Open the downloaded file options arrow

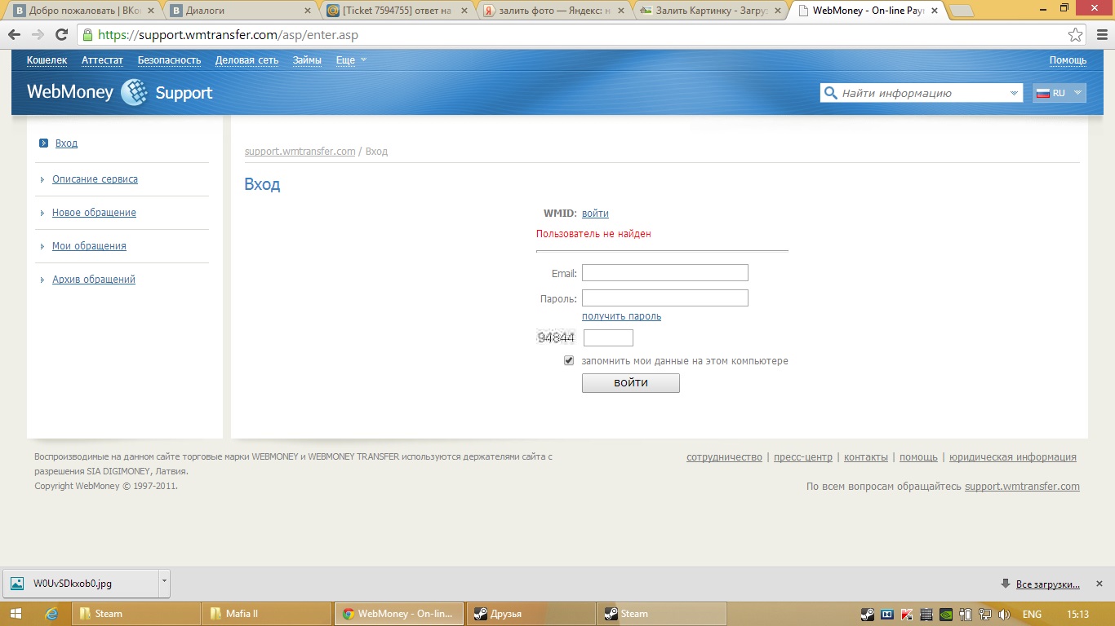(x=164, y=582)
